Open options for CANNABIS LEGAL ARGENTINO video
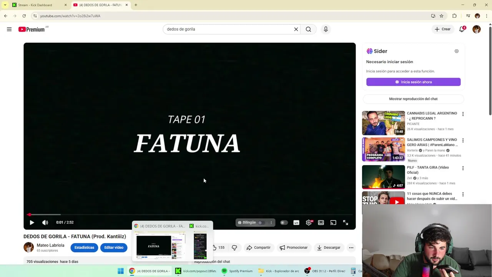The height and width of the screenshot is (277, 492). click(463, 114)
